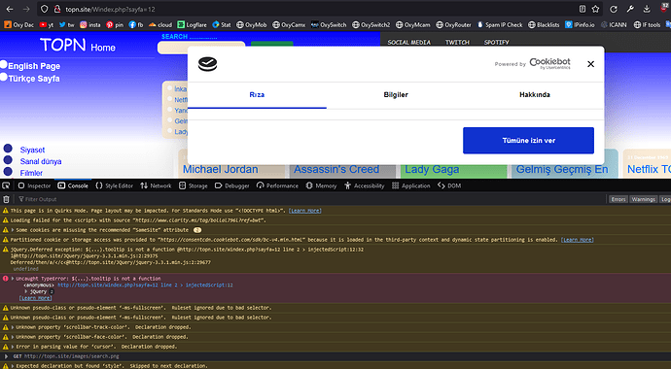Viewport: 671px width, 369px height.
Task: Select the English Page radio button
Action: [x=4, y=64]
